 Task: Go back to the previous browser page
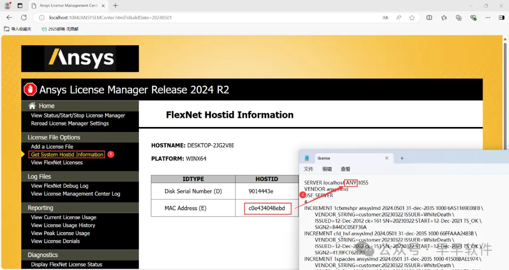(9, 17)
